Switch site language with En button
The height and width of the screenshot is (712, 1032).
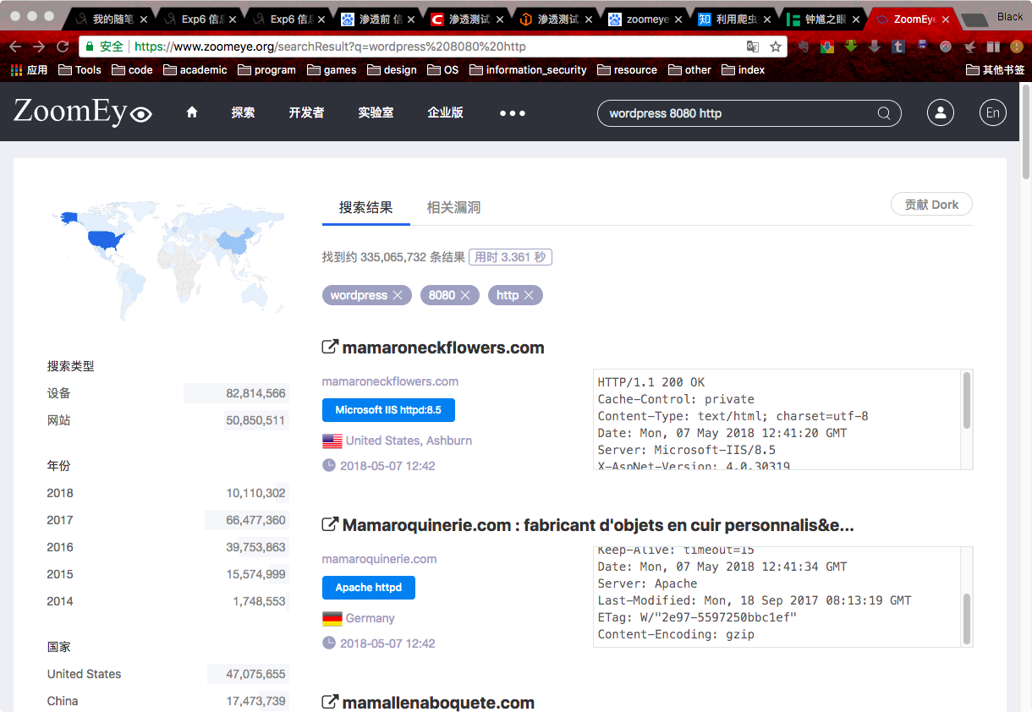click(x=993, y=112)
